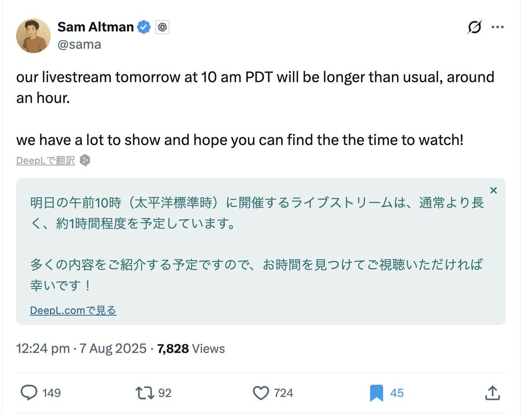Open the Grok slashed-circle icon
This screenshot has height=415, width=523.
pyautogui.click(x=475, y=27)
